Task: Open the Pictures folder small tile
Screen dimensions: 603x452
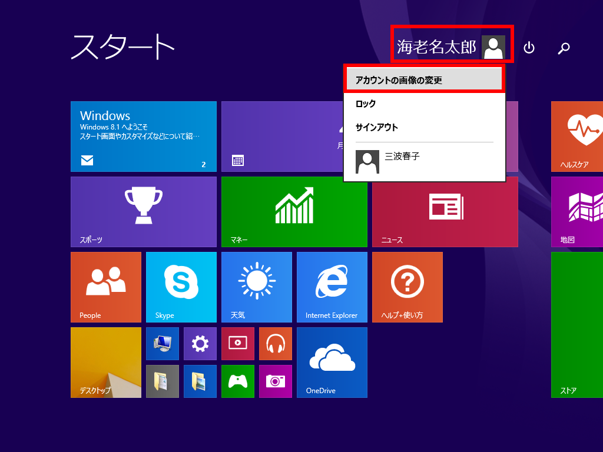Action: coord(200,381)
